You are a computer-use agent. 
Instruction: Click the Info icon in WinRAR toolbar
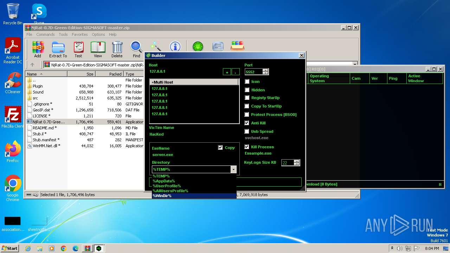tap(175, 46)
